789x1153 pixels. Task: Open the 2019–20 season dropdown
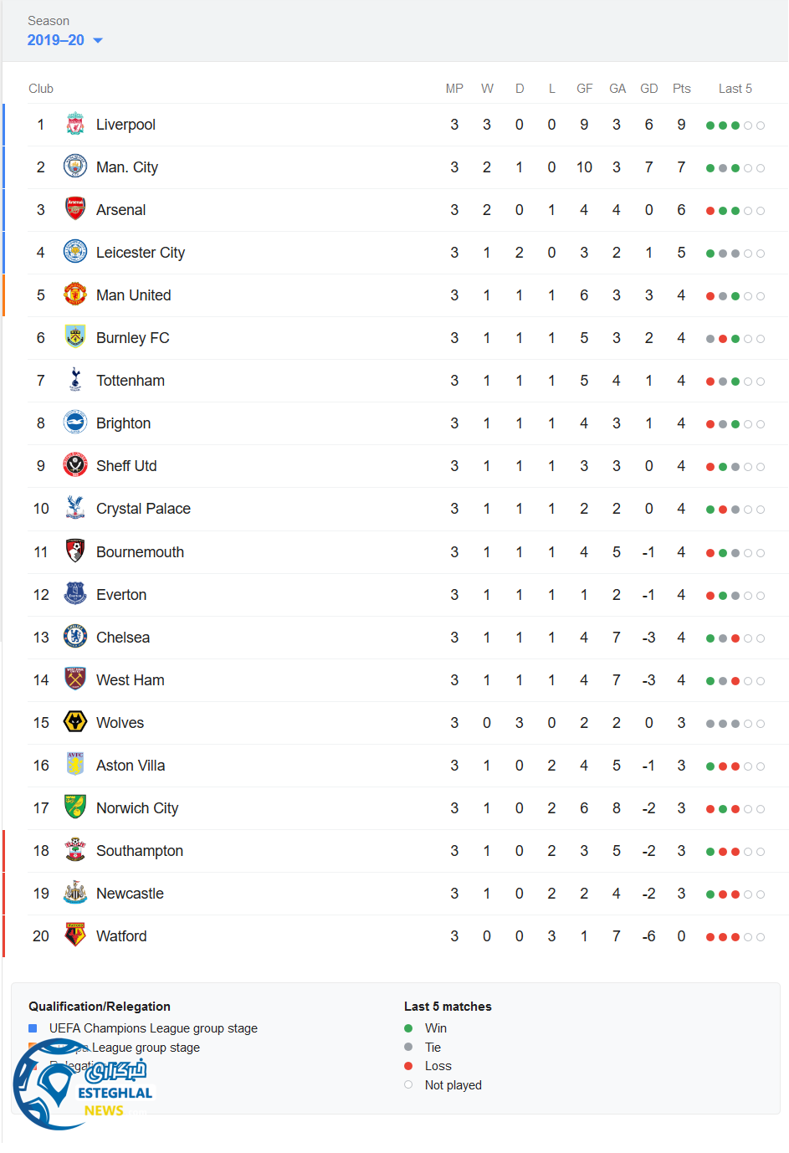tap(56, 40)
